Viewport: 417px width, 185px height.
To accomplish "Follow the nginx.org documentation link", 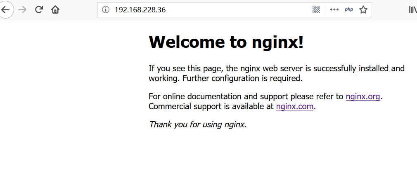I will (363, 96).
